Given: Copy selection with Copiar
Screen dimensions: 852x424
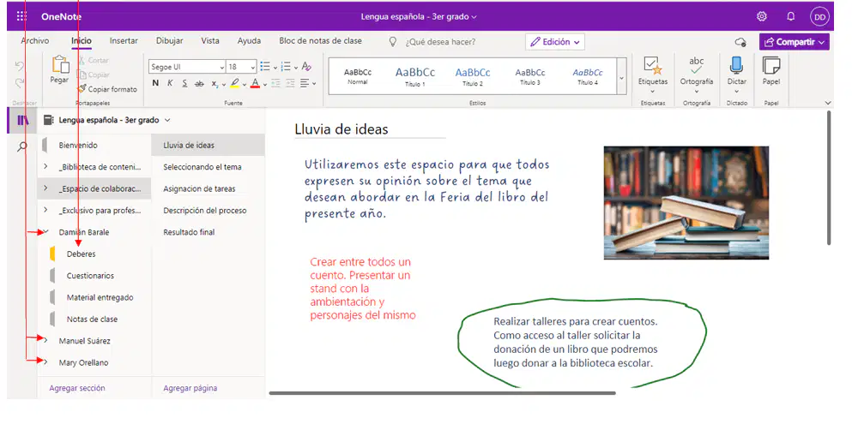Looking at the screenshot, I should point(94,75).
